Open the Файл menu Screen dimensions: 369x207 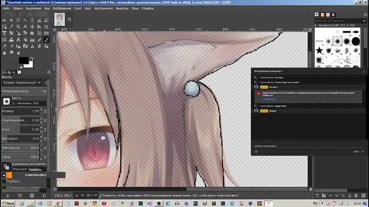[x=6, y=8]
